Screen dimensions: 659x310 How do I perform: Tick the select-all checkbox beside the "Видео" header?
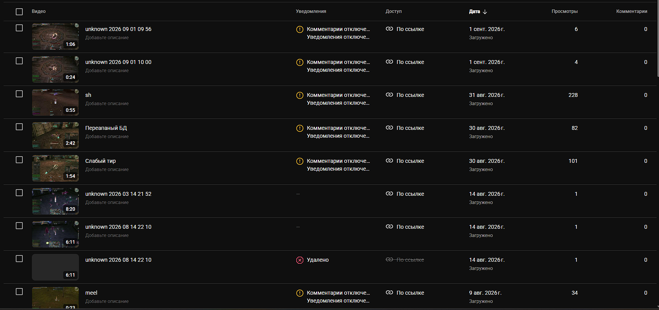(x=19, y=12)
